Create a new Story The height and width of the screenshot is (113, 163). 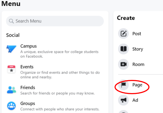138,49
